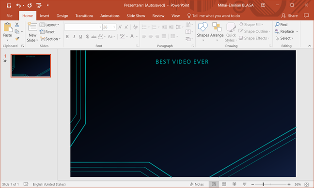Open the Section dropdown
Screen dimensions: 314x188
click(x=50, y=39)
